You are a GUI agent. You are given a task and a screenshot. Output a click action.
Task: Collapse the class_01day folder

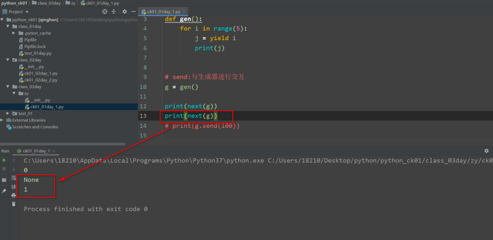pyautogui.click(x=8, y=26)
